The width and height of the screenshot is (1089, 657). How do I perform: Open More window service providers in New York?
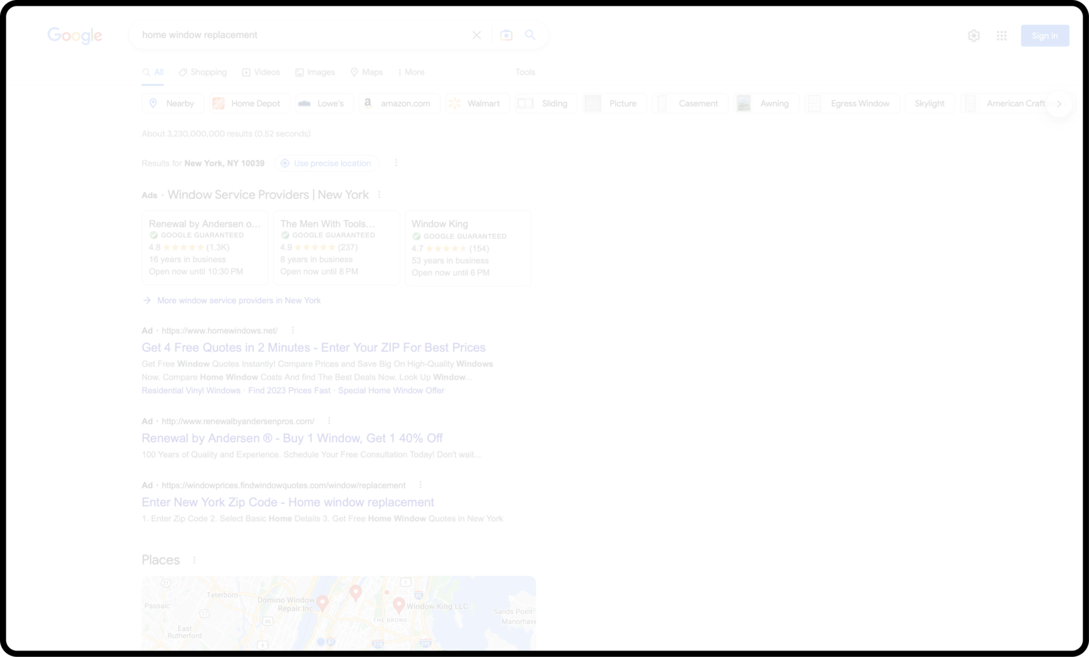[x=239, y=301]
